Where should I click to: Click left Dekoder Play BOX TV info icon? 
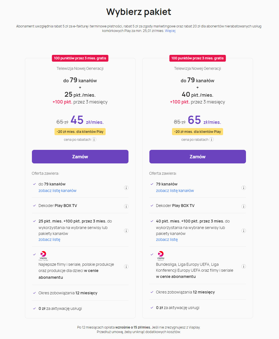(126, 206)
